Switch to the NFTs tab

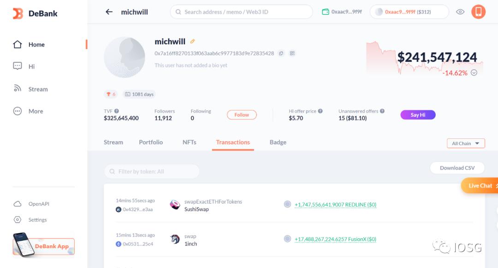pyautogui.click(x=190, y=142)
